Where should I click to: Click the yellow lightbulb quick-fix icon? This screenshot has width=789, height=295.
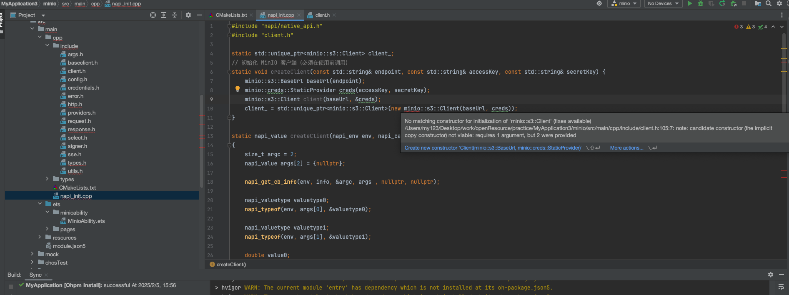(238, 89)
